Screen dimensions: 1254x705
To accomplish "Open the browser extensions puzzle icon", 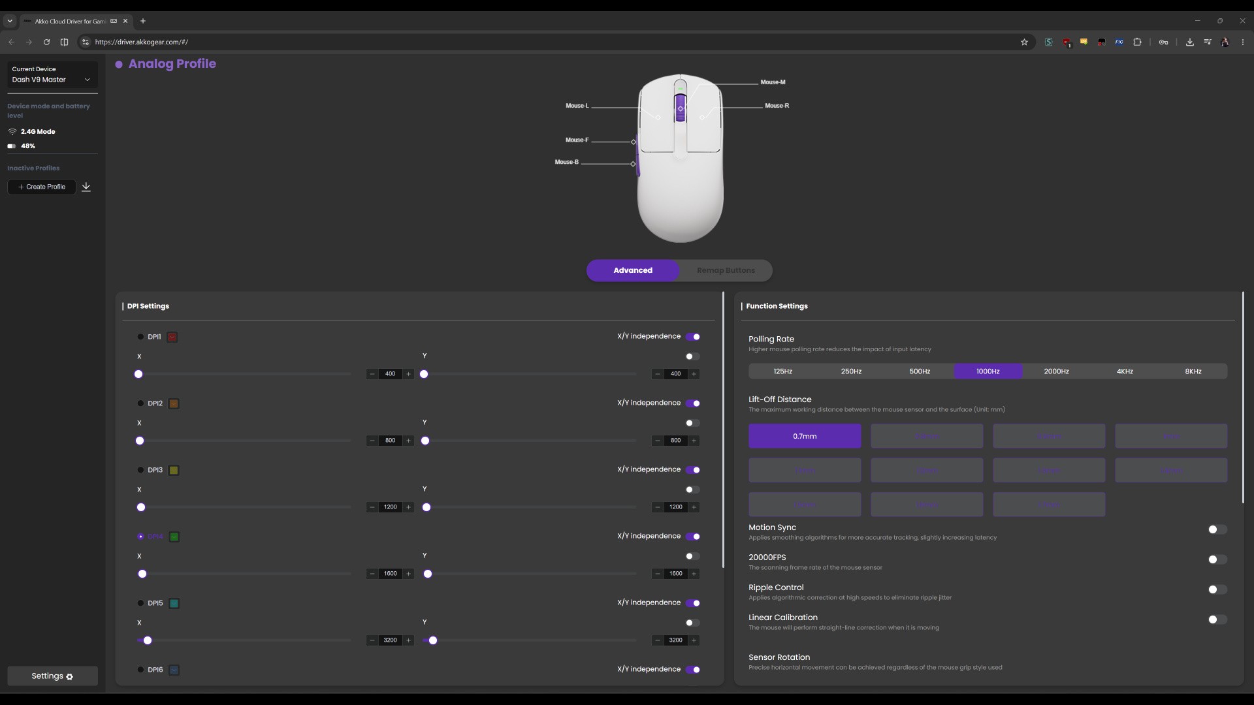I will (1137, 42).
